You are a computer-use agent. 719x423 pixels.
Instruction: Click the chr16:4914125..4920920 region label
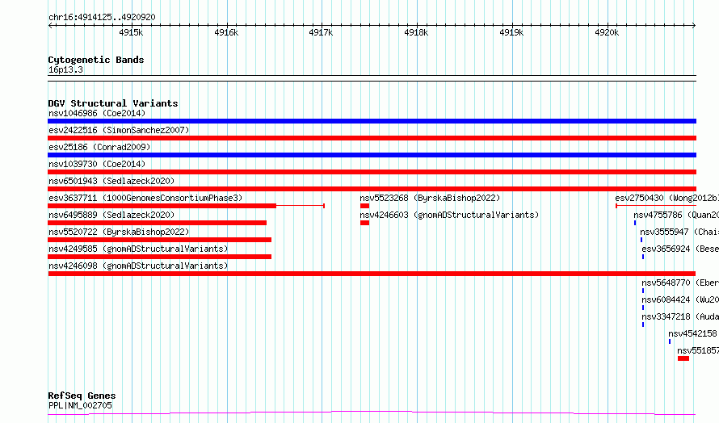click(x=102, y=17)
